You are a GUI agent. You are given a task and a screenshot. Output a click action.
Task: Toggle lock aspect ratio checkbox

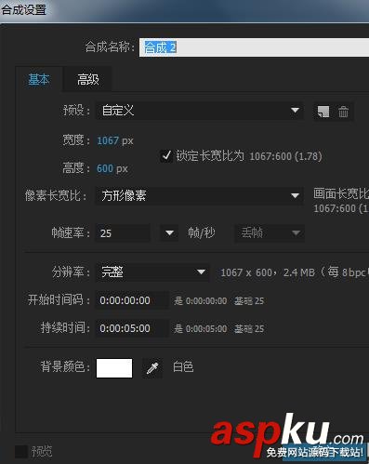coord(166,156)
